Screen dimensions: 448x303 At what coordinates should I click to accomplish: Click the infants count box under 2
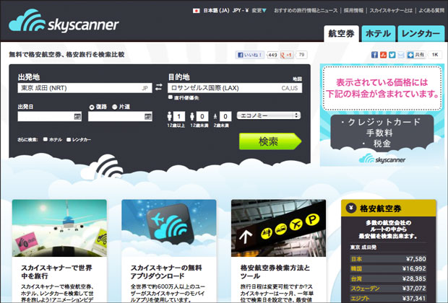(225, 116)
